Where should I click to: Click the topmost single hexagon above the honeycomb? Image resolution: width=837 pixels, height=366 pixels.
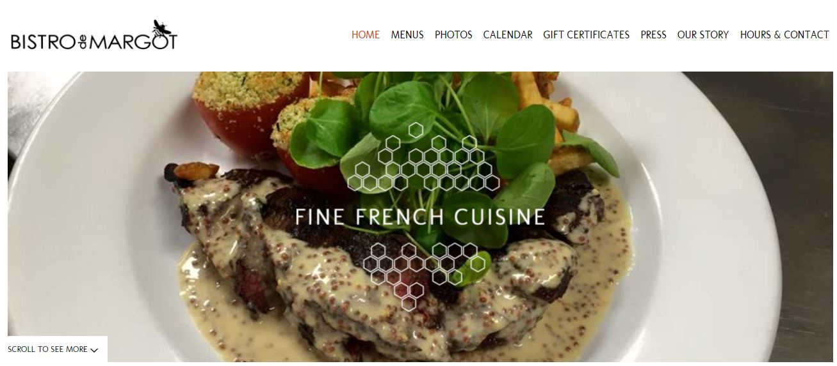coord(416,130)
